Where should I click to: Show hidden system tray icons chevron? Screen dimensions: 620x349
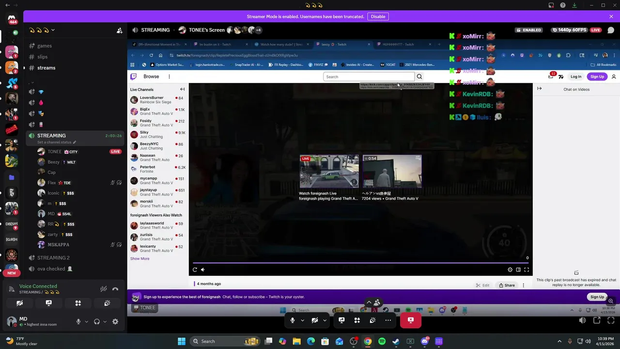559,341
